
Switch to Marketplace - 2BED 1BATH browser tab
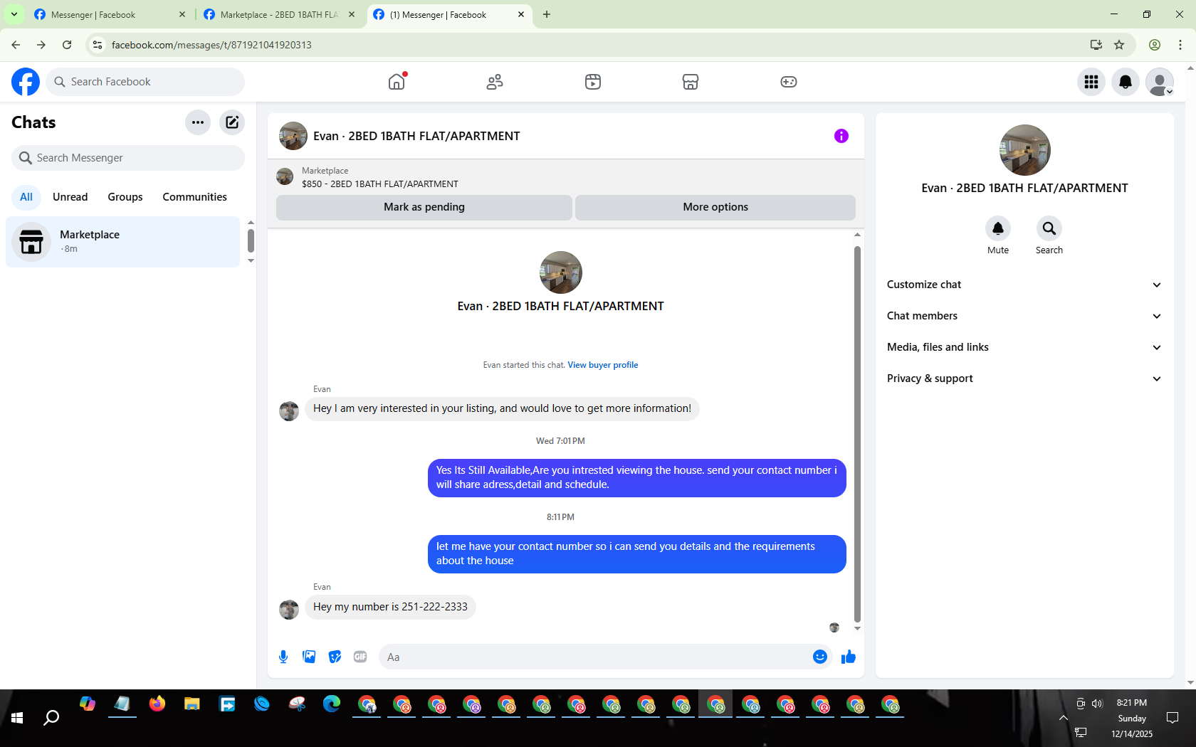pos(279,14)
